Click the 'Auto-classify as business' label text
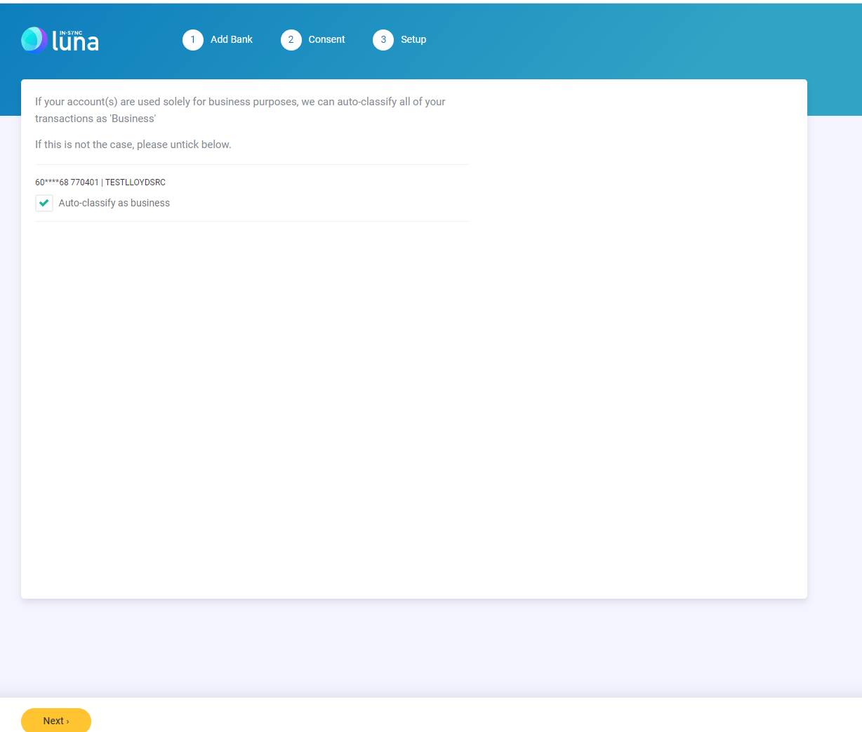The height and width of the screenshot is (732, 862). coord(114,204)
